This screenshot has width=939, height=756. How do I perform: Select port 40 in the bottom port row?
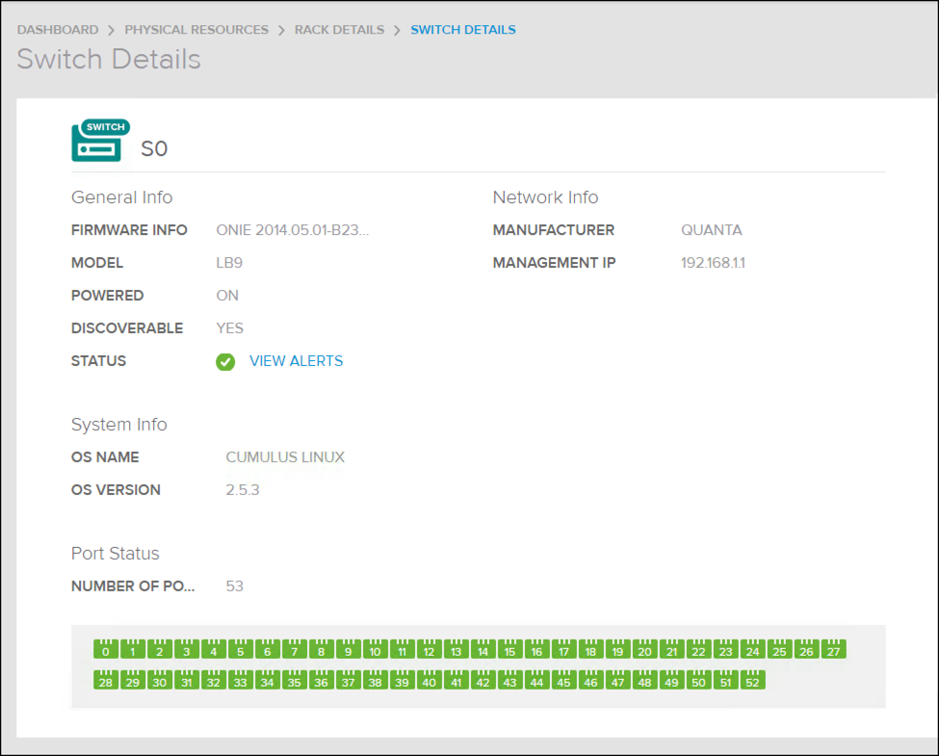[429, 680]
